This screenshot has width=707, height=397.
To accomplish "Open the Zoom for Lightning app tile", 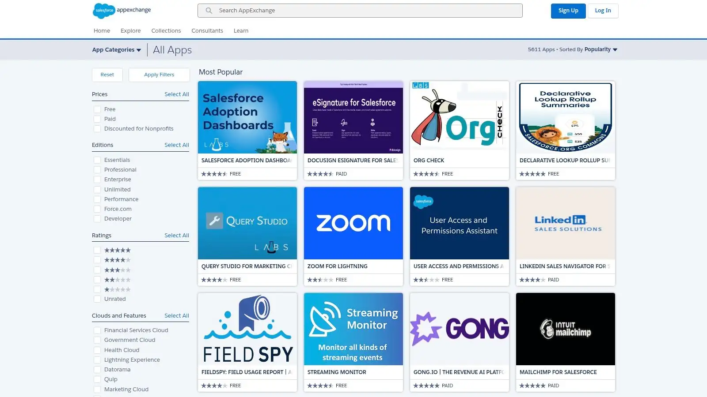I will click(x=353, y=223).
